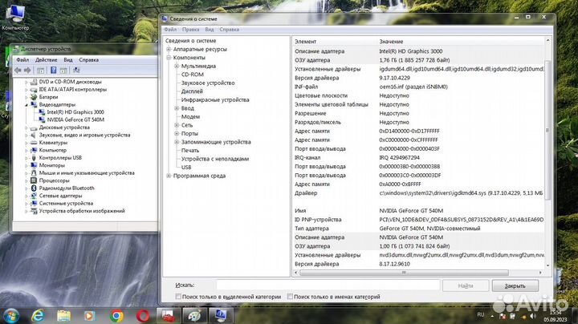Expand Запоминающие устройства node
This screenshot has width=578, height=324.
pyautogui.click(x=177, y=142)
